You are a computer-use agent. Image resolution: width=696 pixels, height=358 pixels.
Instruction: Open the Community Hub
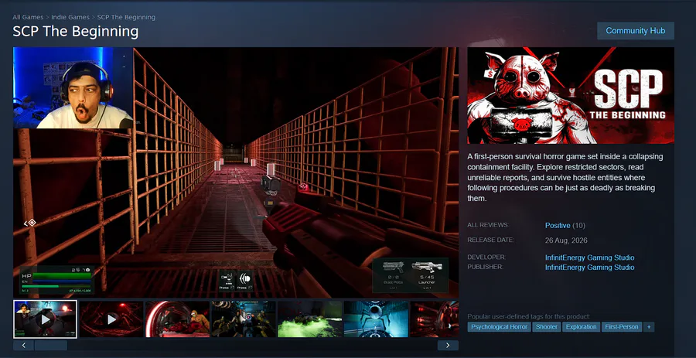click(635, 31)
